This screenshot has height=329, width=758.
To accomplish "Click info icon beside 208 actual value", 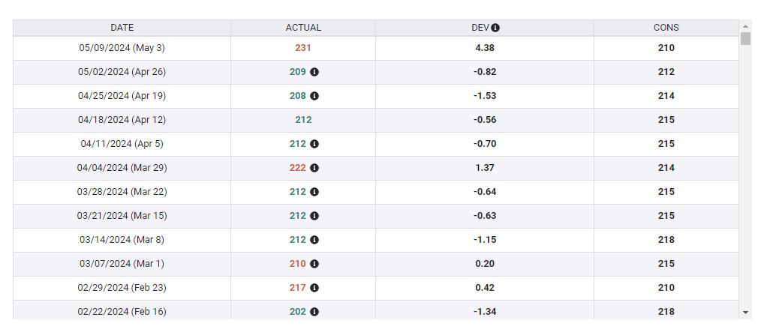I will 314,96.
